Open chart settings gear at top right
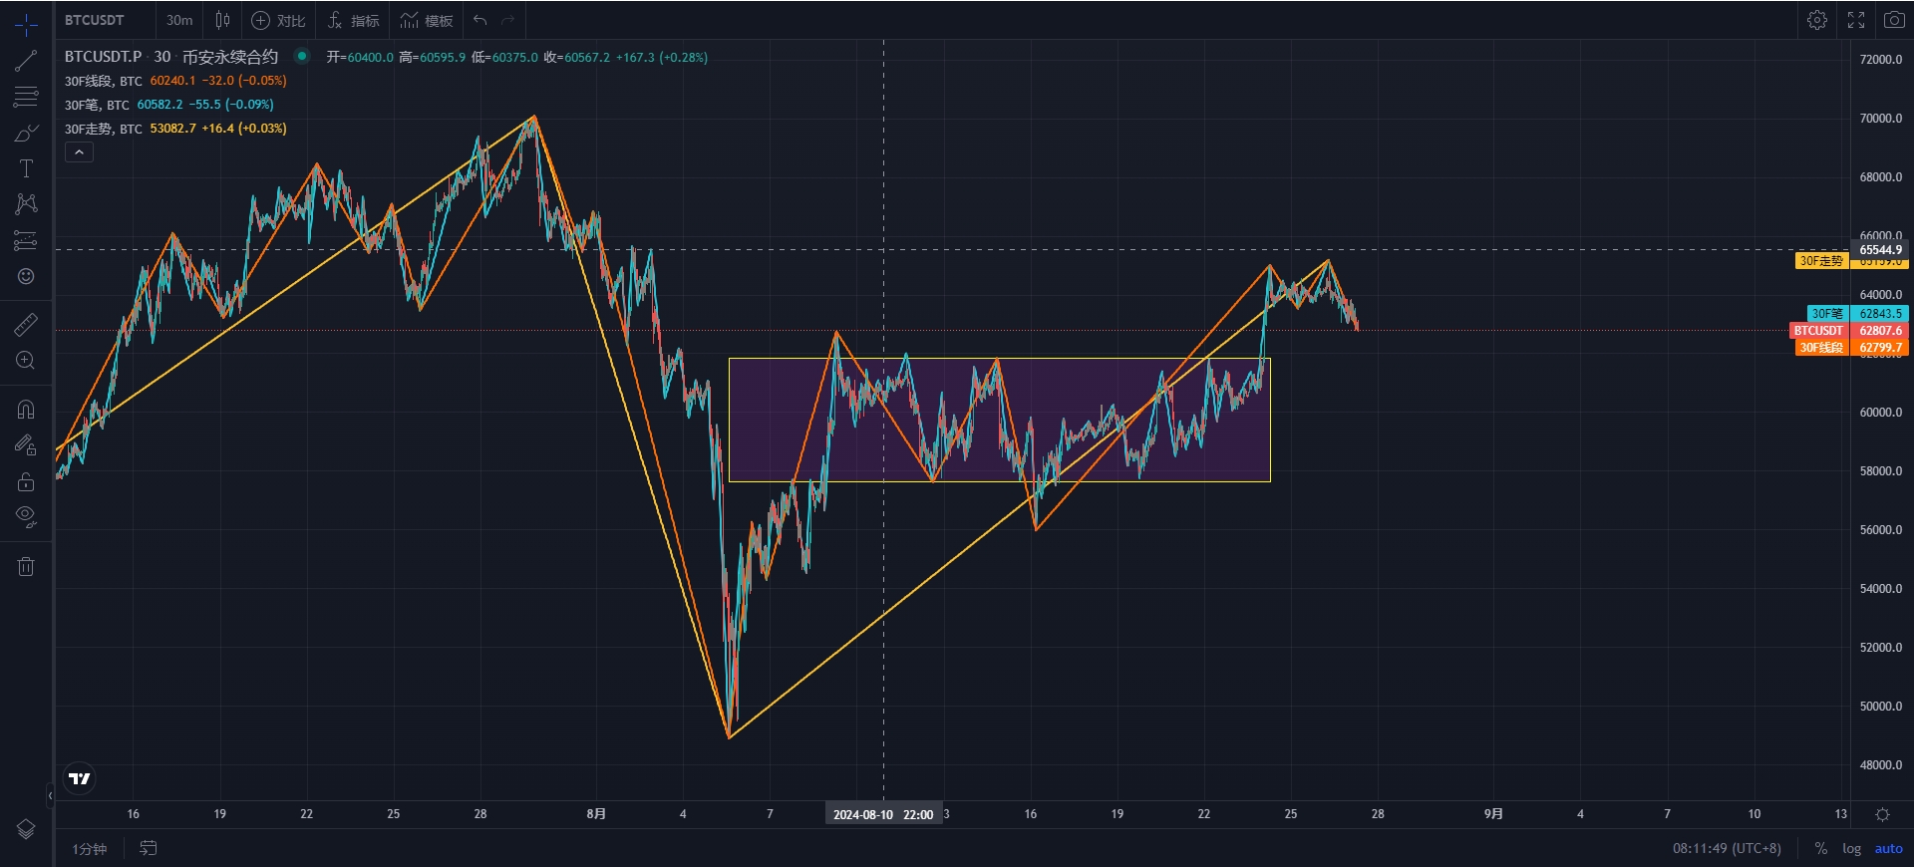 tap(1817, 20)
